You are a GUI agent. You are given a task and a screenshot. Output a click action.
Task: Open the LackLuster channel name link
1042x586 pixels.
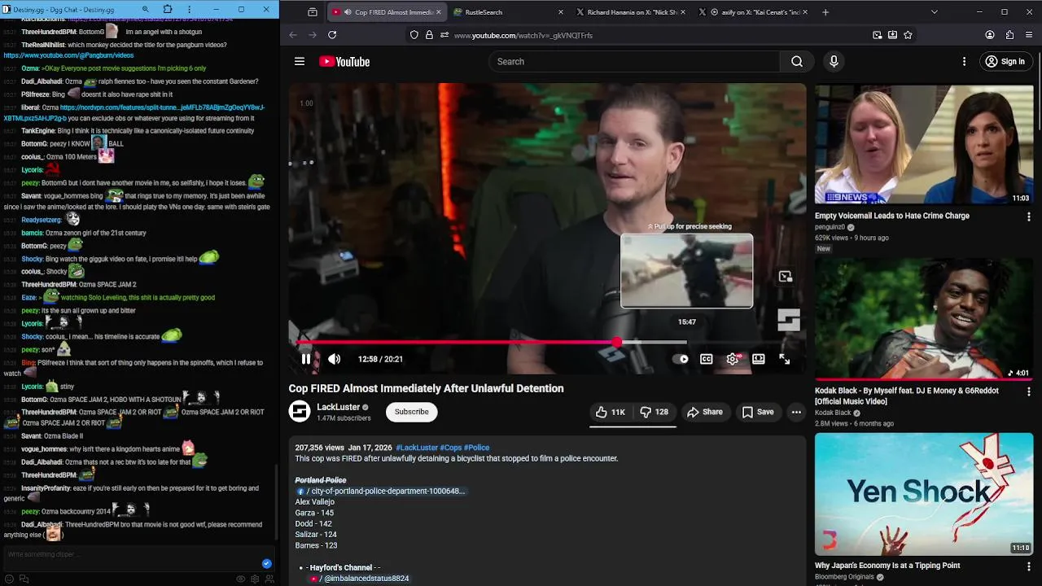coord(338,407)
